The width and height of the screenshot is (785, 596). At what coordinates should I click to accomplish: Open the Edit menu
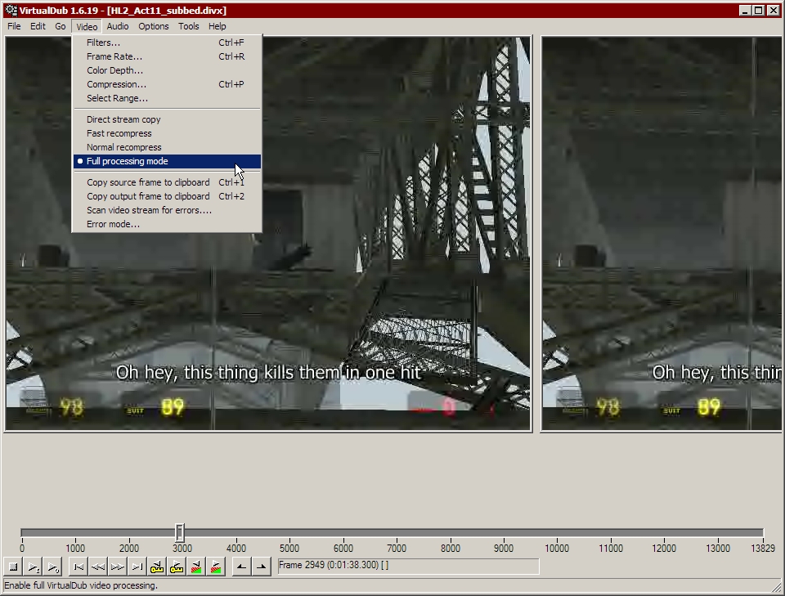pyautogui.click(x=38, y=26)
